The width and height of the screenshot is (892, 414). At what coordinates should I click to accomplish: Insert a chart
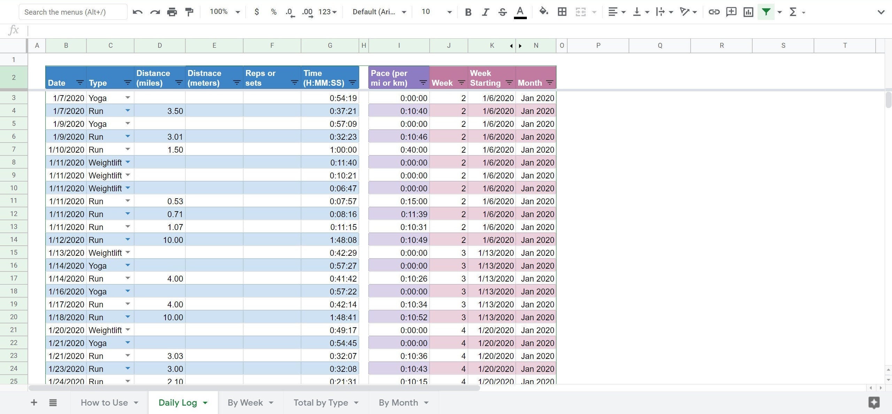748,11
